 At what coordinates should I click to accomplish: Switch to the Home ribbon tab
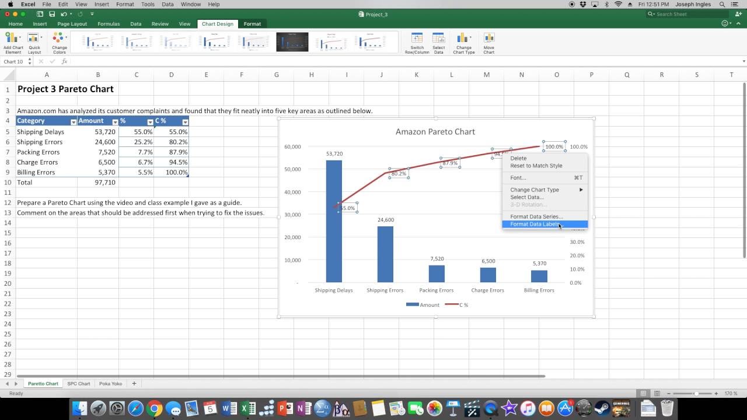16,24
